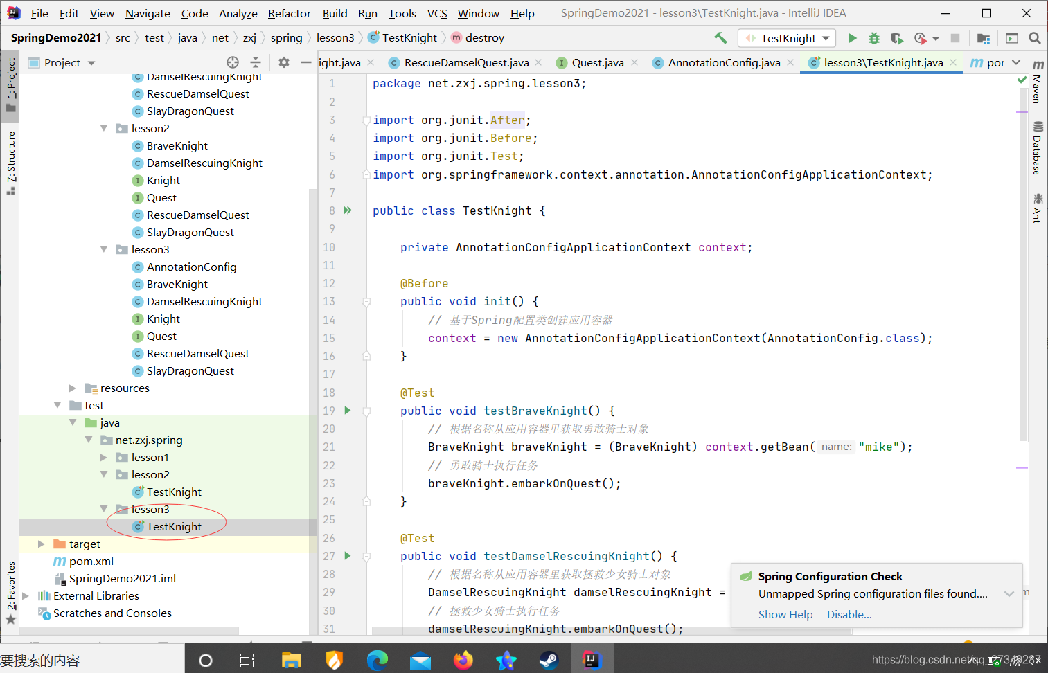Open Microsoft Edge from taskbar
This screenshot has height=673, width=1048.
click(x=378, y=661)
